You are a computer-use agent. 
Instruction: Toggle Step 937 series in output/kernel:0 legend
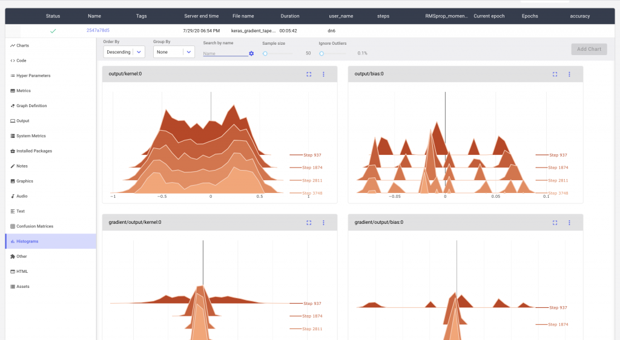pyautogui.click(x=312, y=155)
